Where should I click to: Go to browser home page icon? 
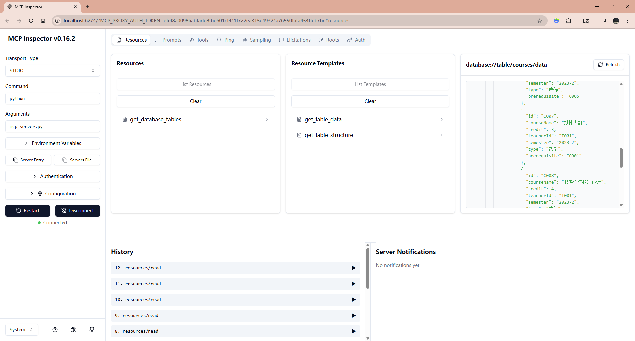point(43,21)
